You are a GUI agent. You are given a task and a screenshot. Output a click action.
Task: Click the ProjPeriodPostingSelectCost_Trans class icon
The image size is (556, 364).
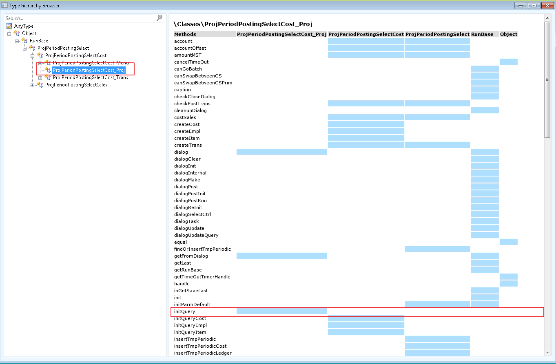48,77
